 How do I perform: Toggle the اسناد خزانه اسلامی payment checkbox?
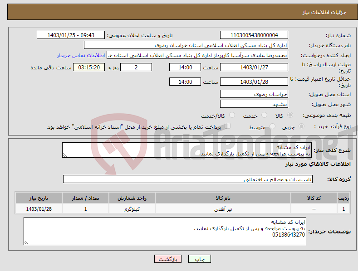click(x=228, y=126)
